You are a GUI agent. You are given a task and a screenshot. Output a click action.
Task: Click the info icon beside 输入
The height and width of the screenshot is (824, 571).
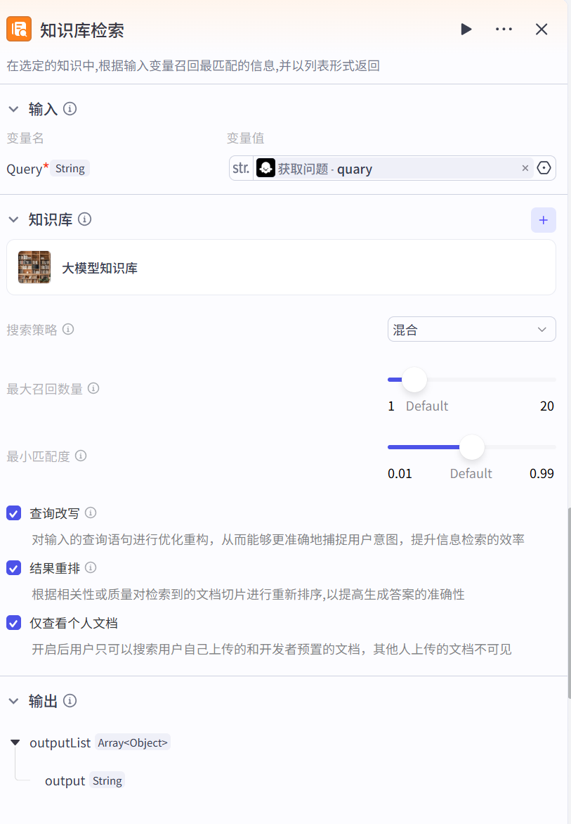pos(70,109)
